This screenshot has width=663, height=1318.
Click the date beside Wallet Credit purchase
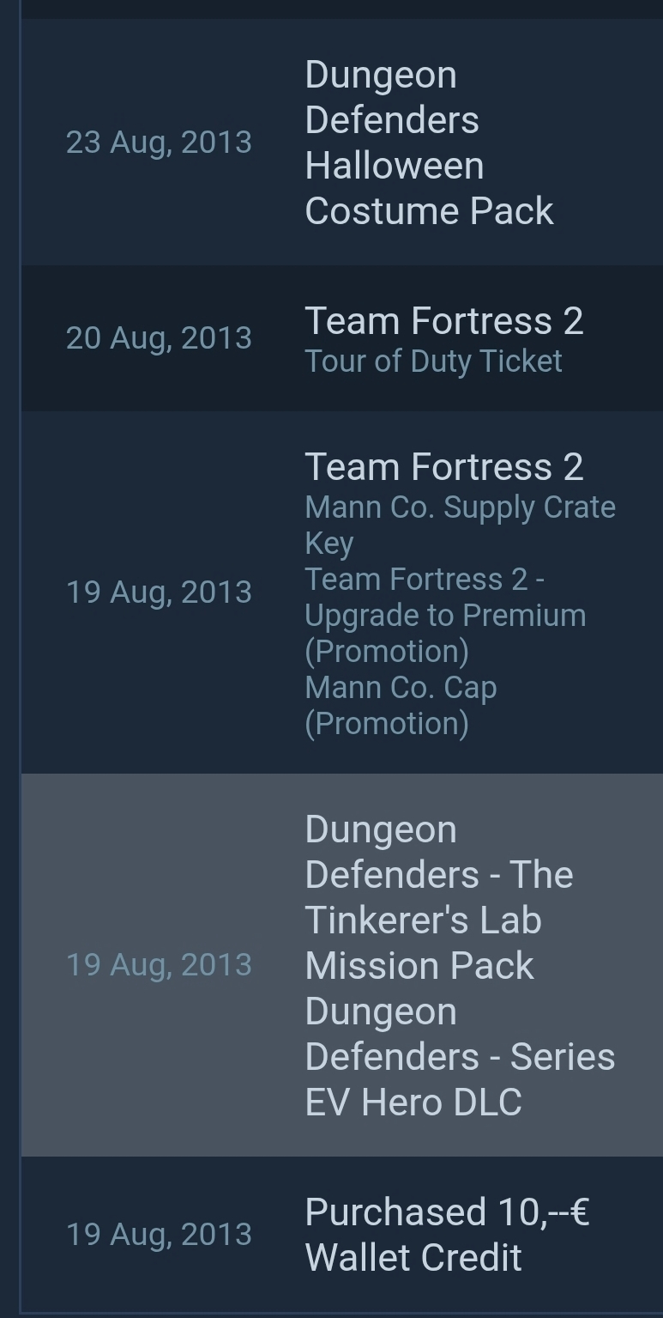coord(159,1235)
